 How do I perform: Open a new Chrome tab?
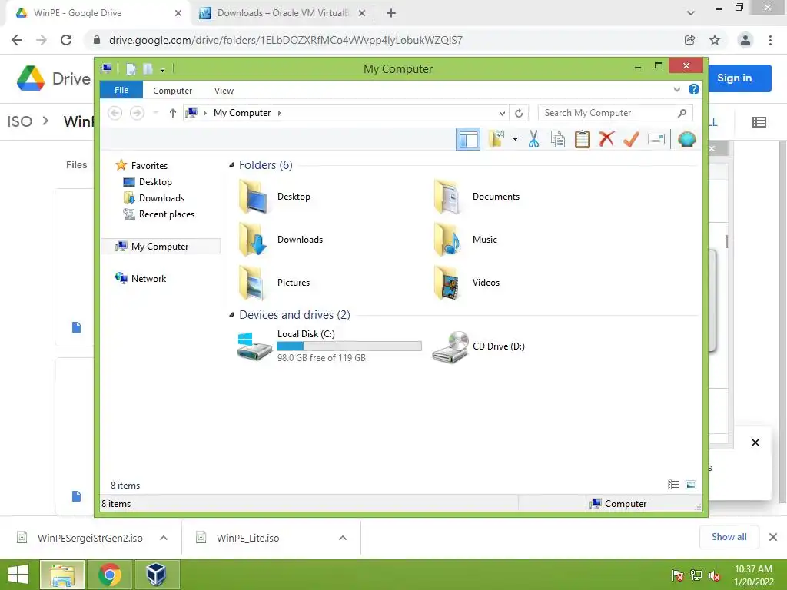(x=391, y=13)
